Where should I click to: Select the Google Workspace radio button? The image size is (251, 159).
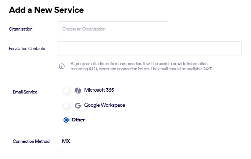point(66,106)
